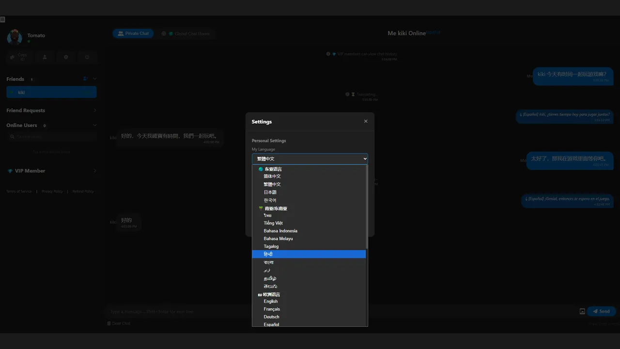This screenshot has width=620, height=349.
Task: Select বাংলা language option
Action: tap(309, 262)
